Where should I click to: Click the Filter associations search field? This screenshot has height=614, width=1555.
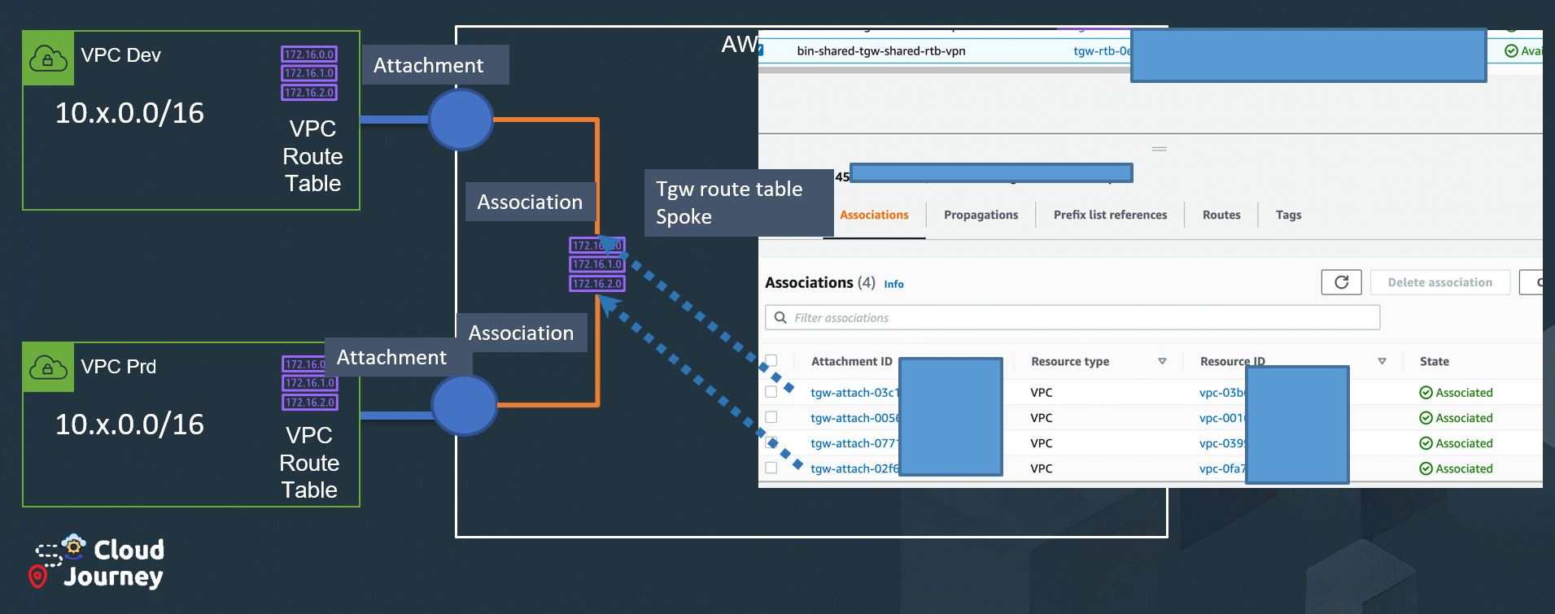pos(1082,317)
